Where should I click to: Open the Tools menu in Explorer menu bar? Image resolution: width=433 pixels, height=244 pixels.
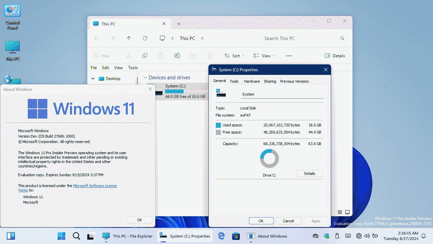coord(133,68)
